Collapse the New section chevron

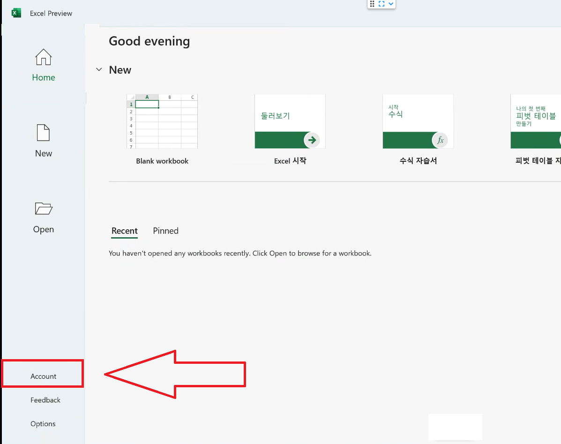pyautogui.click(x=99, y=69)
